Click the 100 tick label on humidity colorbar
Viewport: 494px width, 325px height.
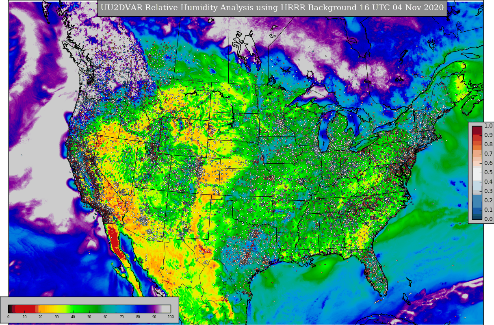(x=171, y=317)
